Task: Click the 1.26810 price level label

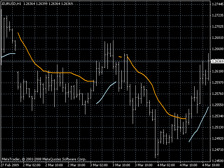Action: (x=218, y=38)
